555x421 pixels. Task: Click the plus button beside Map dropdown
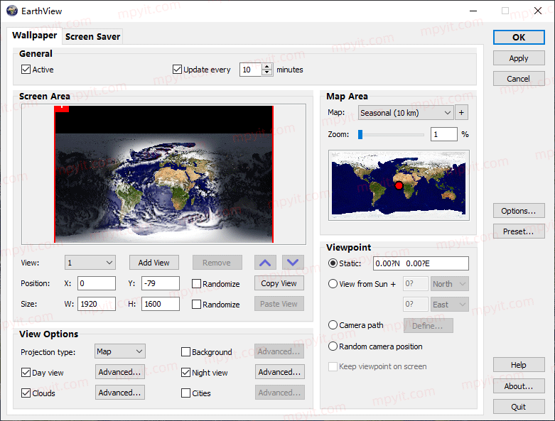[461, 113]
